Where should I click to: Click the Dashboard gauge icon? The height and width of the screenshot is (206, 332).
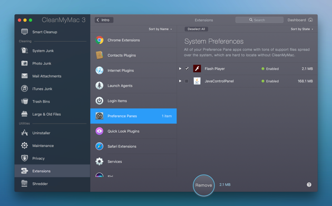pos(310,20)
